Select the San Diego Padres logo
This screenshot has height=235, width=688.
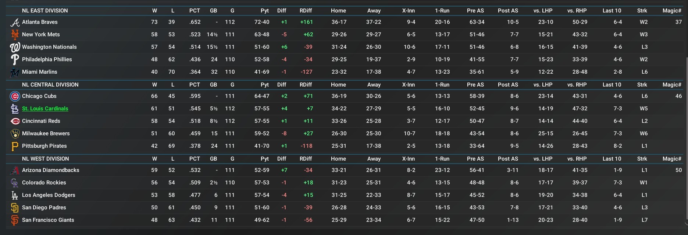tap(15, 208)
